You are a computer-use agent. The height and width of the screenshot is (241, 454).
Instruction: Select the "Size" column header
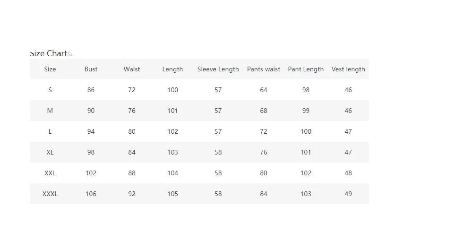(x=50, y=69)
